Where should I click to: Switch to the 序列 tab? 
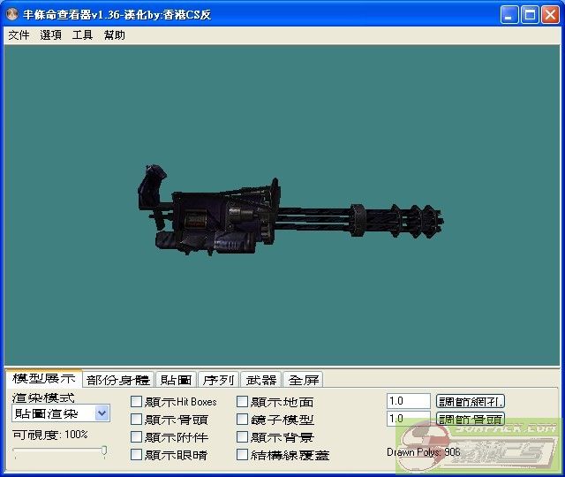tap(218, 380)
